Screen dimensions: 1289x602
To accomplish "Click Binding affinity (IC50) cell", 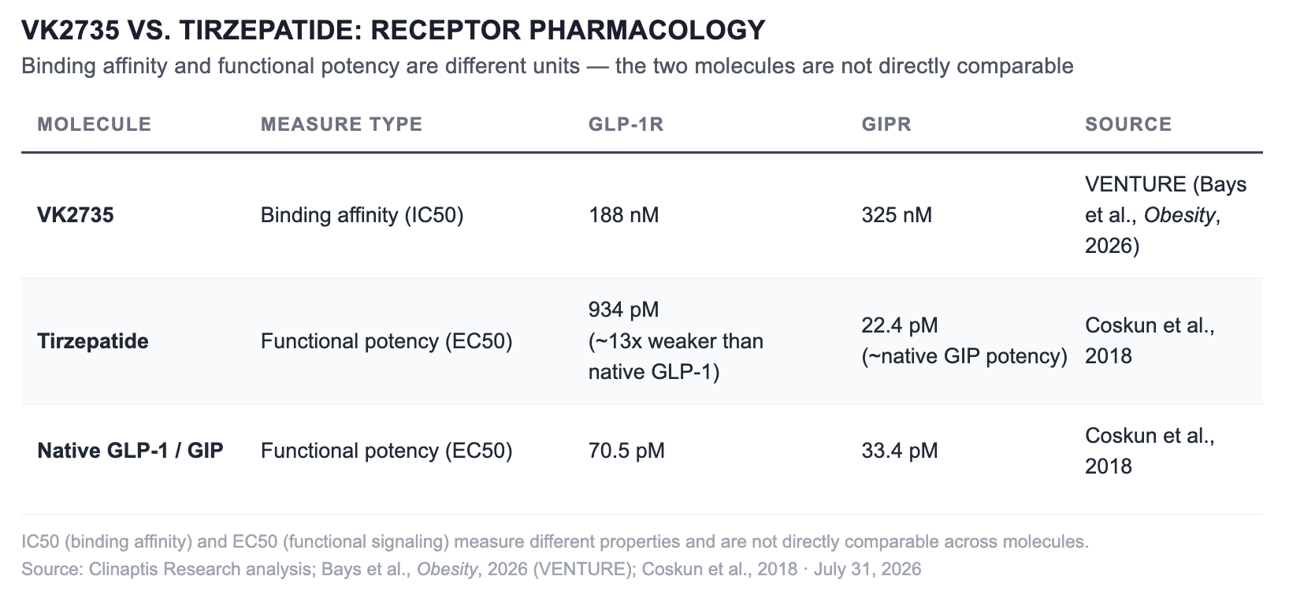I will 362,215.
